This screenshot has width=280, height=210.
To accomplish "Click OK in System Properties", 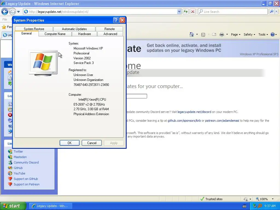I will coord(69,143).
